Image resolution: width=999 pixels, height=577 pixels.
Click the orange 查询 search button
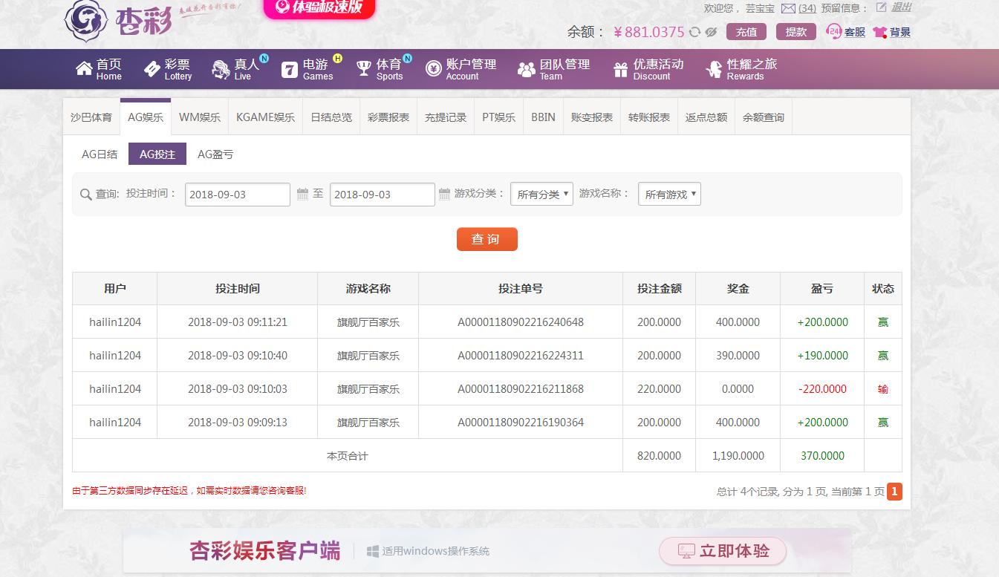(x=487, y=239)
